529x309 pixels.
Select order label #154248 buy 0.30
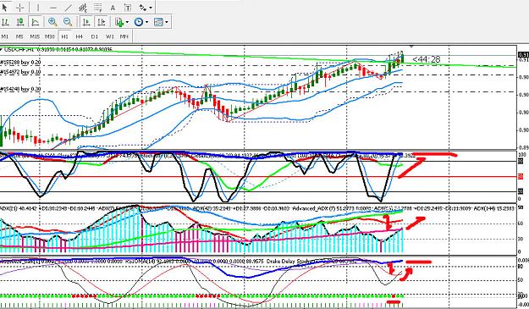click(20, 89)
